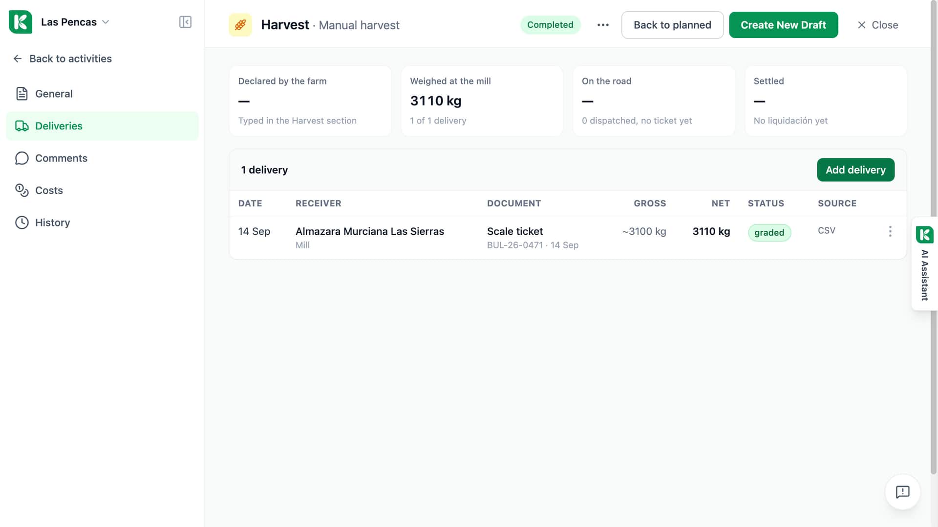The height and width of the screenshot is (527, 938).
Task: Click the 14 Sep date cell
Action: (x=254, y=231)
